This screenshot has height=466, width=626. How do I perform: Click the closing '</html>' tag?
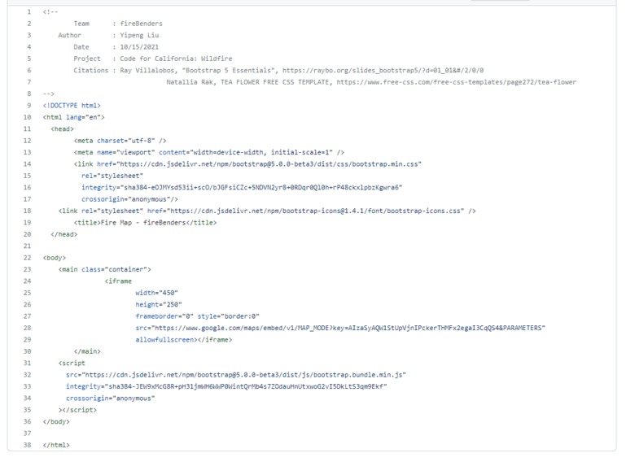(x=56, y=445)
